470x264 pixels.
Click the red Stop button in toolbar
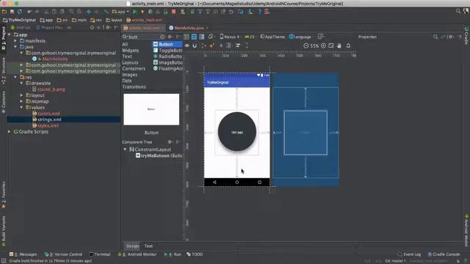[x=173, y=12]
